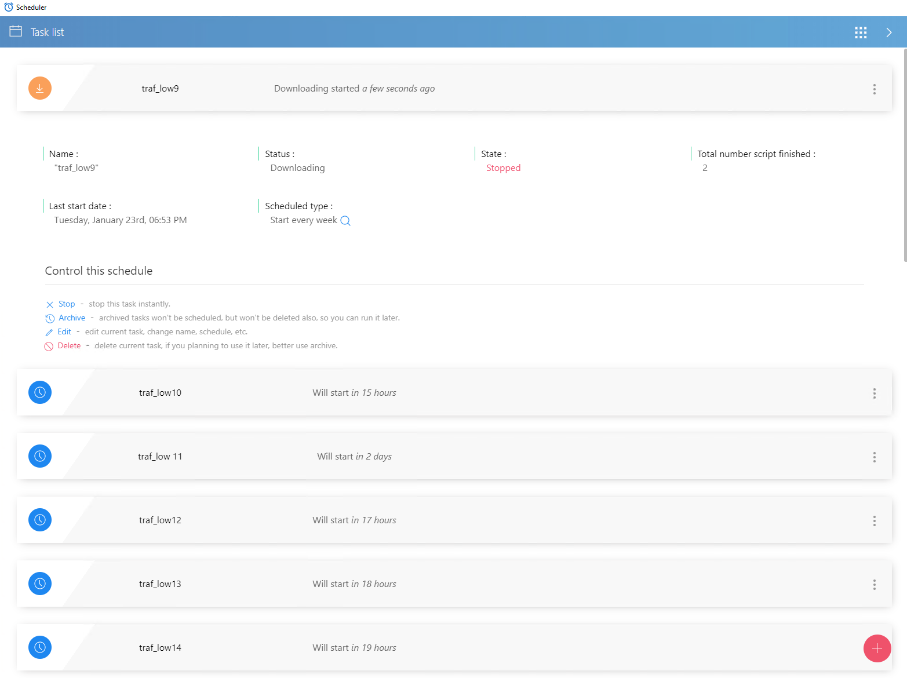Stop the traf_low9 task instantly
The width and height of the screenshot is (907, 678).
point(66,304)
